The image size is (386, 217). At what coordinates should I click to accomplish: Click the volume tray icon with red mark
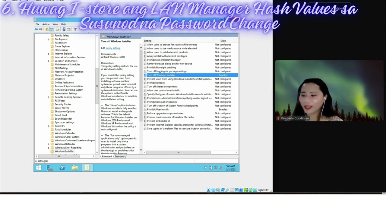220,168
